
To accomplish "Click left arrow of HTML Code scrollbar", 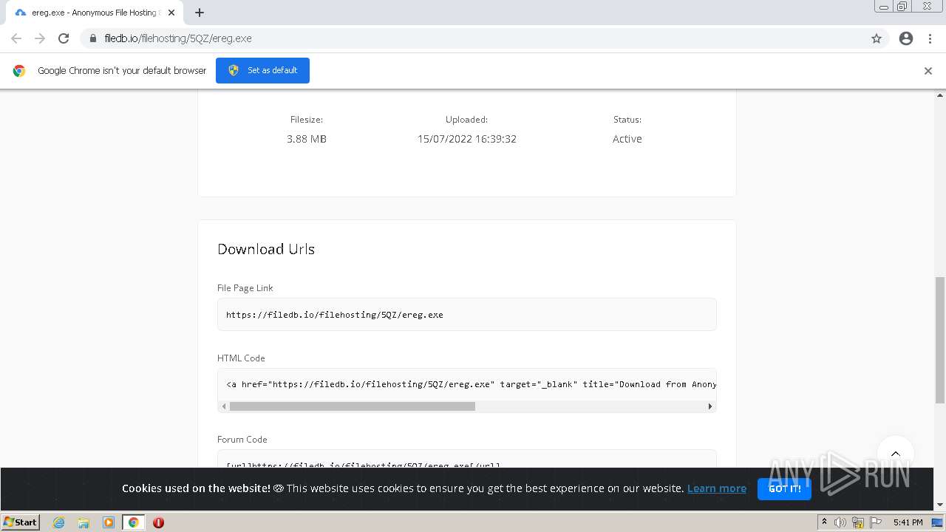I will coord(223,406).
